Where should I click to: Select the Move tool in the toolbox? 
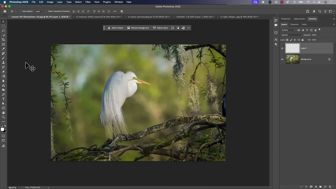coord(3,22)
